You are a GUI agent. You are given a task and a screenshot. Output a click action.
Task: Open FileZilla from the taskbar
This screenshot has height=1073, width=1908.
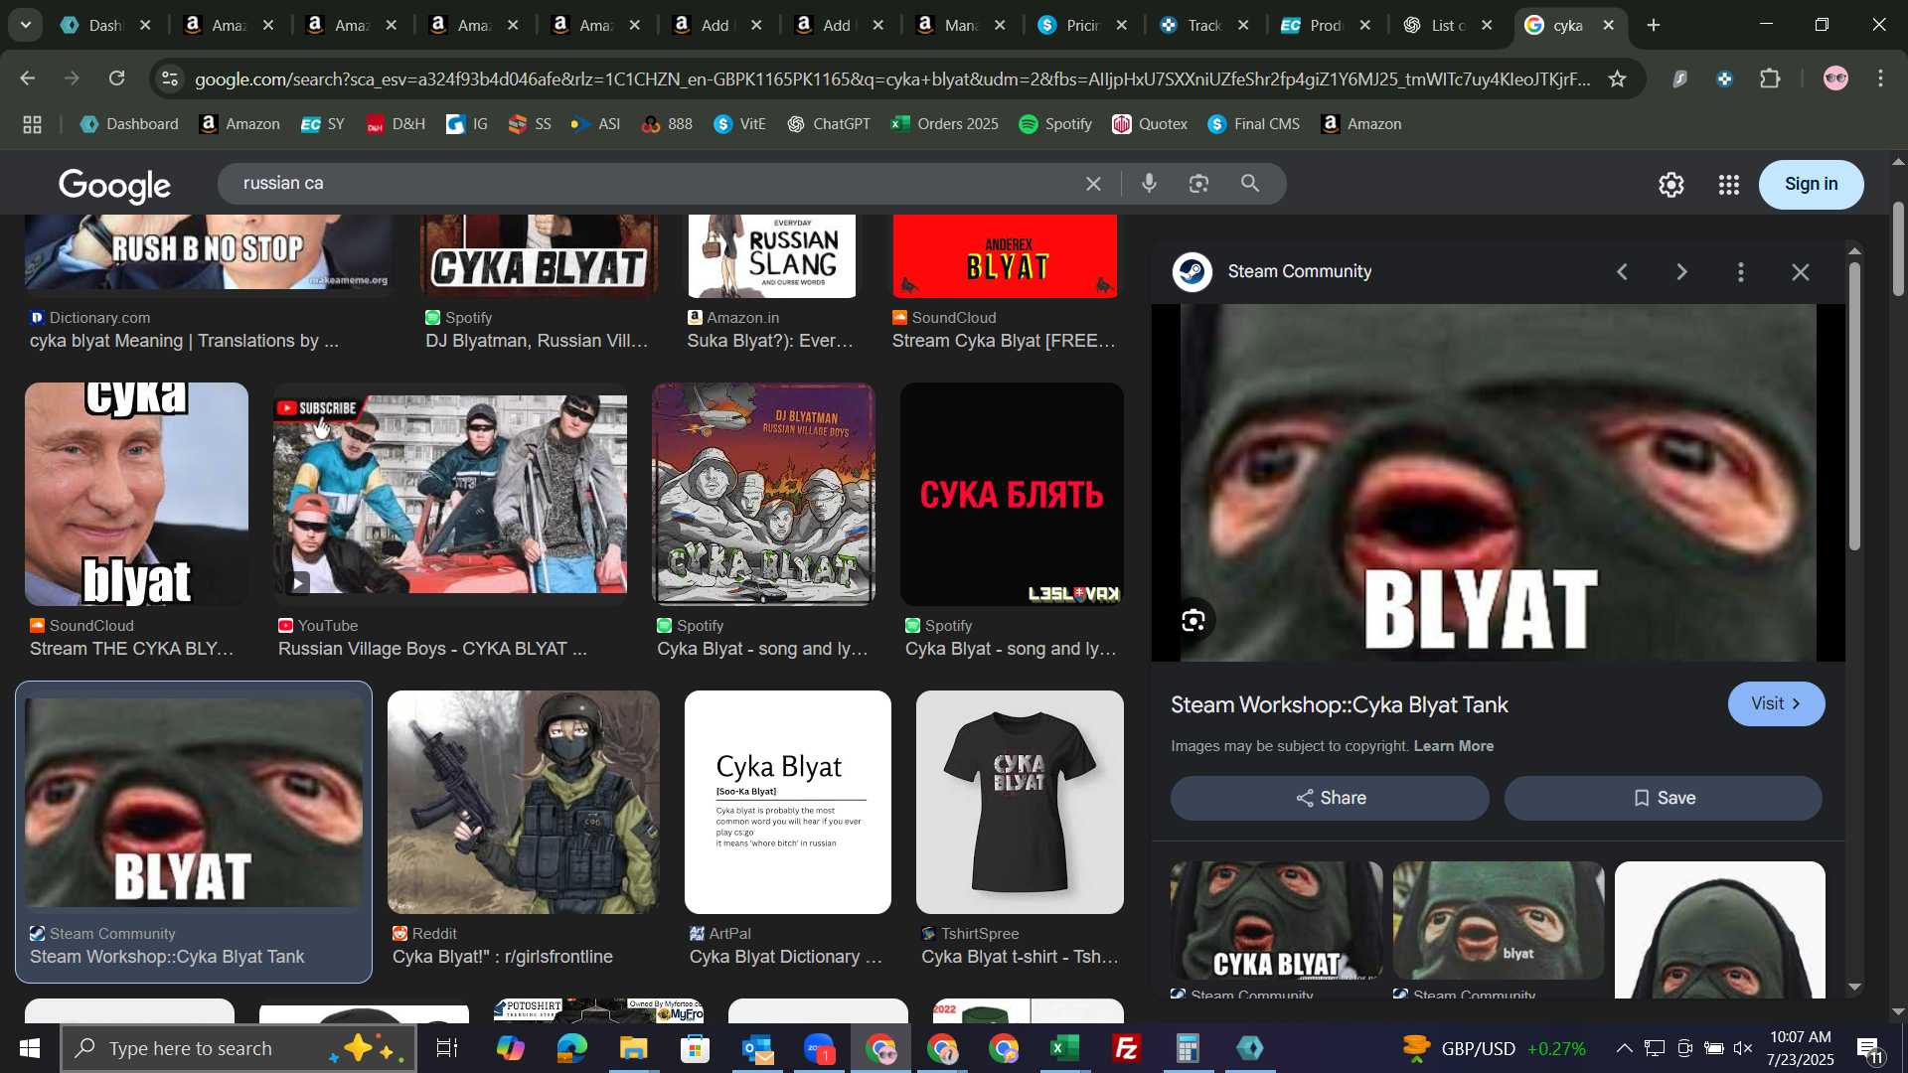tap(1127, 1049)
